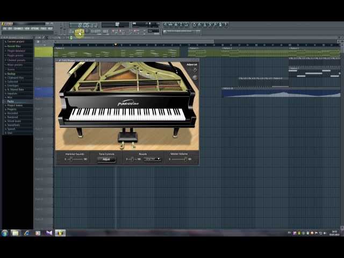Click the piano sustain pedals
This screenshot has height=258, width=344.
(127, 145)
